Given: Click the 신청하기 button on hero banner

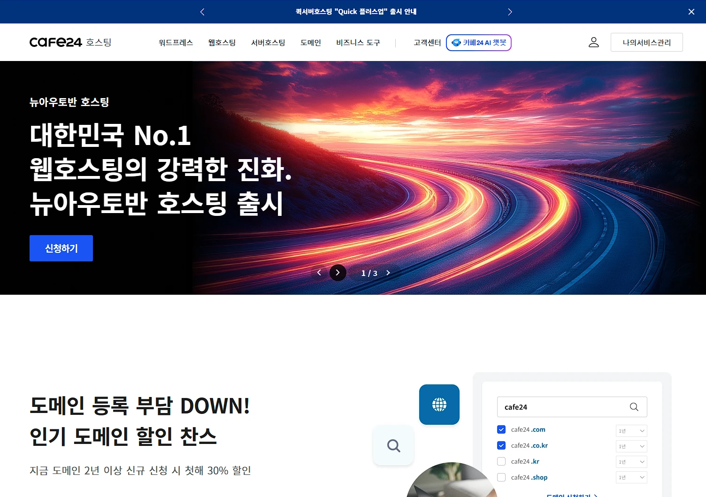Looking at the screenshot, I should tap(61, 248).
